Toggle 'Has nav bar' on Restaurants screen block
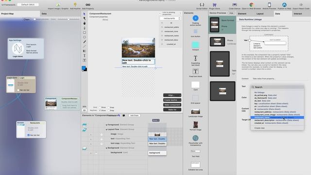 29,135
